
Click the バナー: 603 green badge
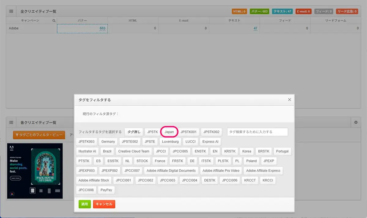(x=259, y=11)
